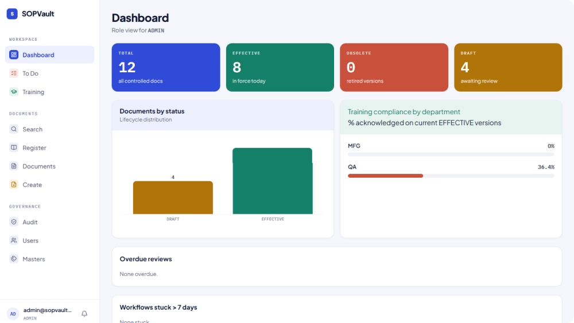Click the MFG compliance progress bar

pyautogui.click(x=451, y=155)
